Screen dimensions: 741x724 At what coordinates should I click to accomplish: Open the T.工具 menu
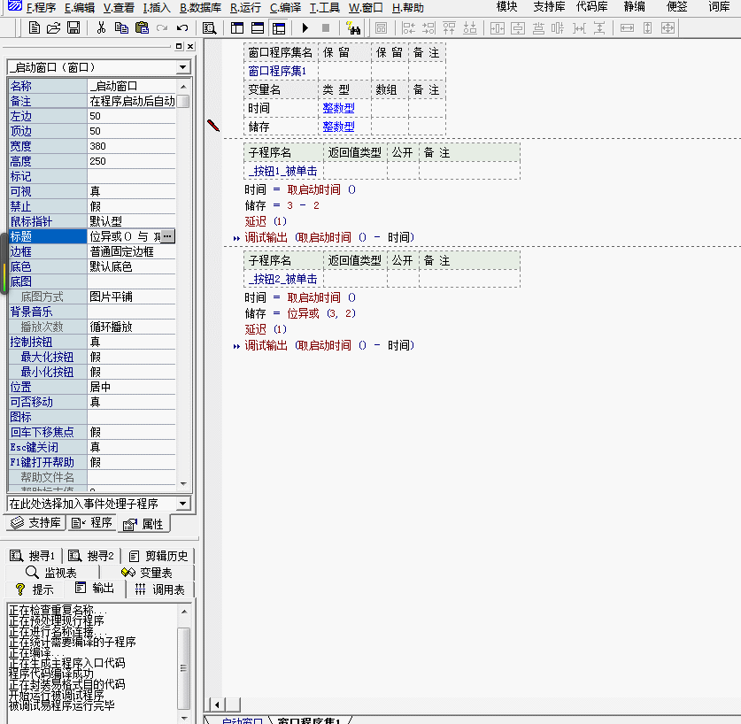pos(325,8)
